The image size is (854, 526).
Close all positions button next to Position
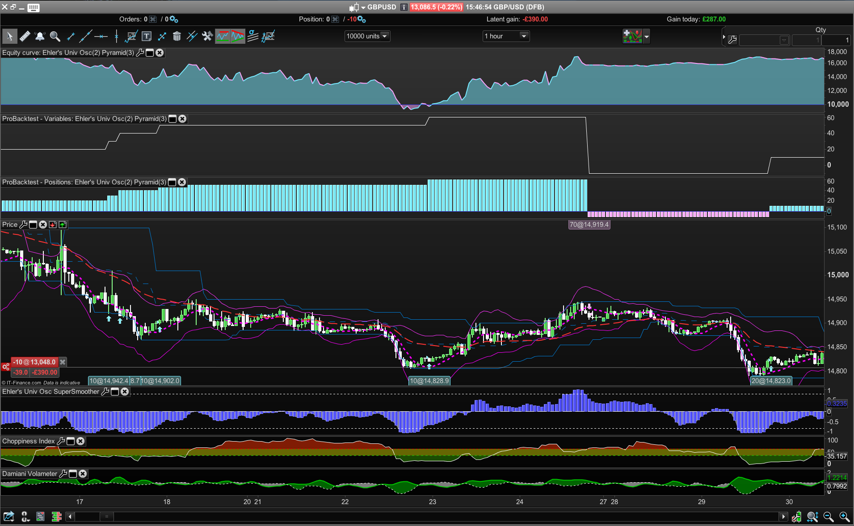[x=335, y=19]
